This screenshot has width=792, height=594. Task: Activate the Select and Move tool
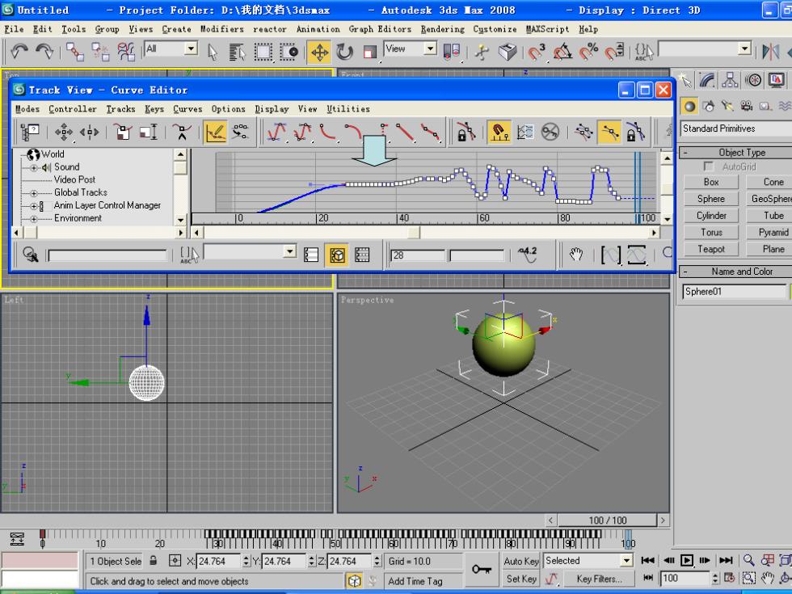(319, 52)
